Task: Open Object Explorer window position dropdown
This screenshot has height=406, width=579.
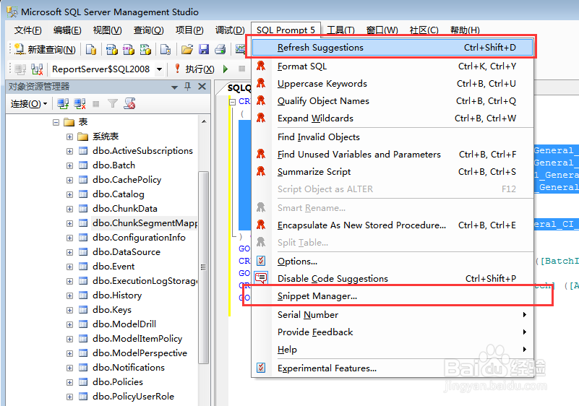Action: point(174,87)
